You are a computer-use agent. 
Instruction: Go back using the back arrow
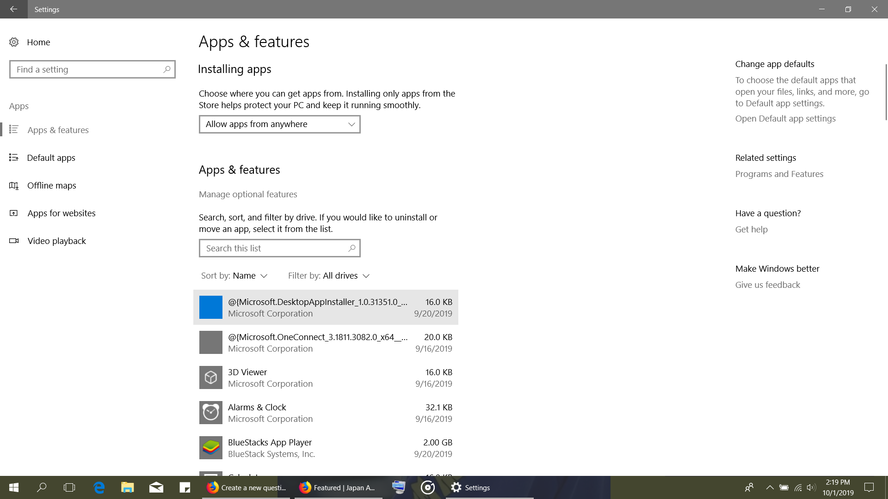13,9
